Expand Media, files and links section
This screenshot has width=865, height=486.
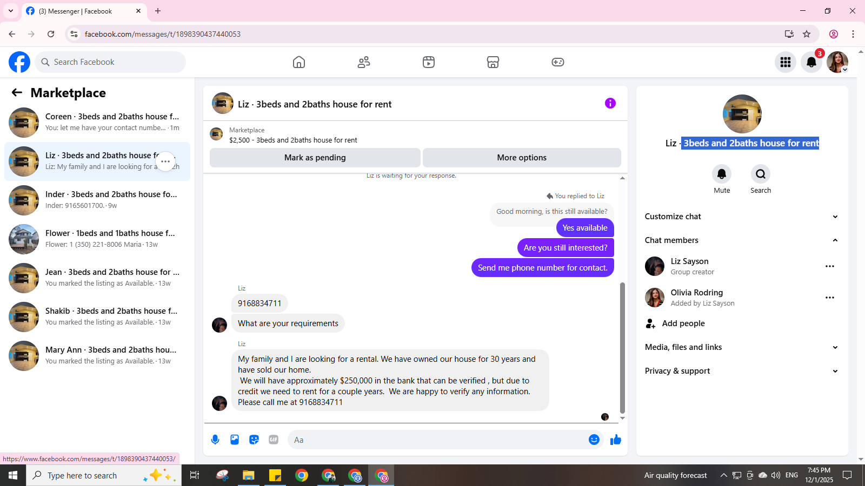741,347
